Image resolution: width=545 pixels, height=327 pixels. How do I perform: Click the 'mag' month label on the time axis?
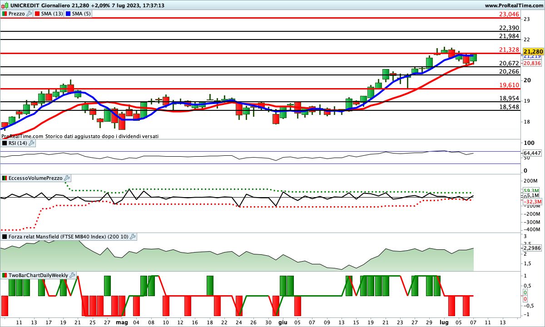(x=122, y=322)
